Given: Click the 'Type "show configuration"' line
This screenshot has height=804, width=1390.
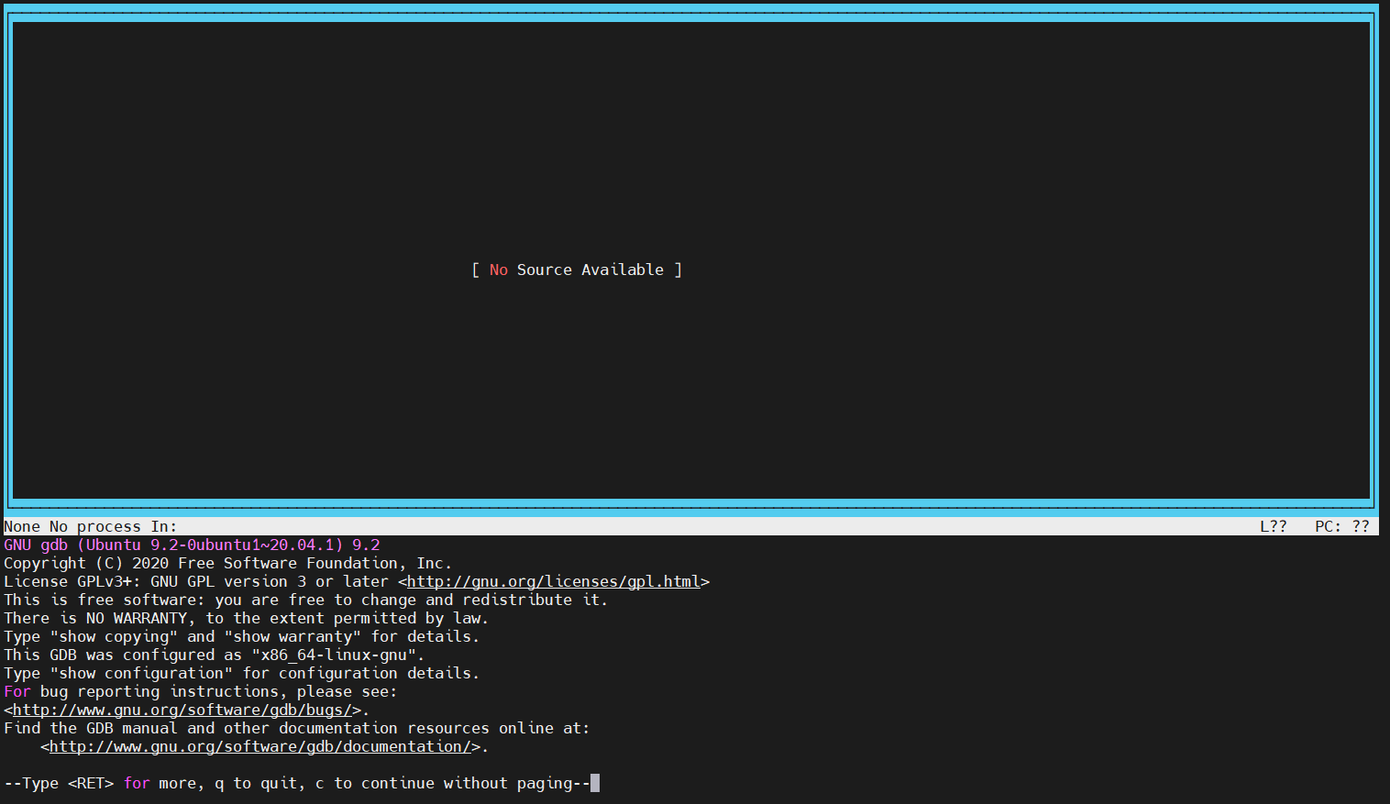Looking at the screenshot, I should (x=241, y=673).
